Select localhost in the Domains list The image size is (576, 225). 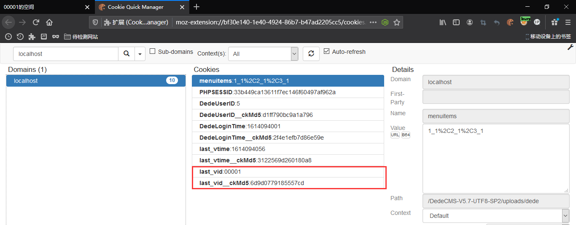(x=96, y=81)
